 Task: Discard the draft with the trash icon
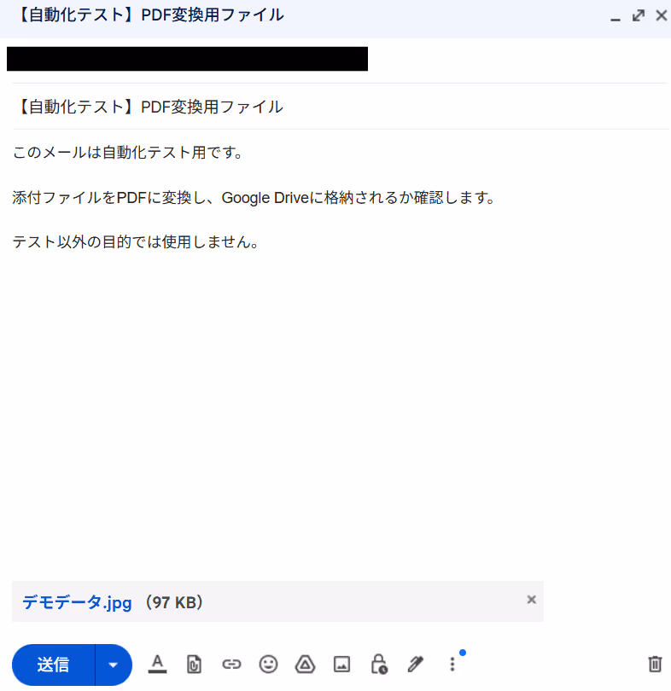655,664
